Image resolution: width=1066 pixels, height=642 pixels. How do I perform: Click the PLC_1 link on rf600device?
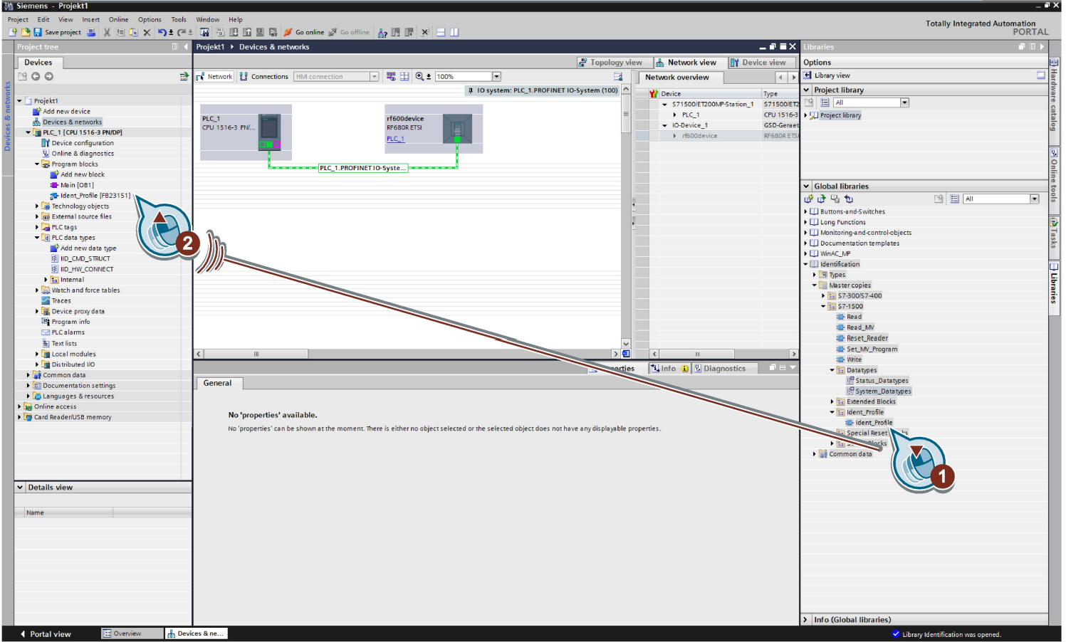(395, 139)
